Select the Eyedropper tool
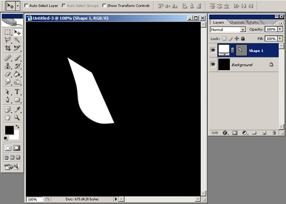 (17, 110)
